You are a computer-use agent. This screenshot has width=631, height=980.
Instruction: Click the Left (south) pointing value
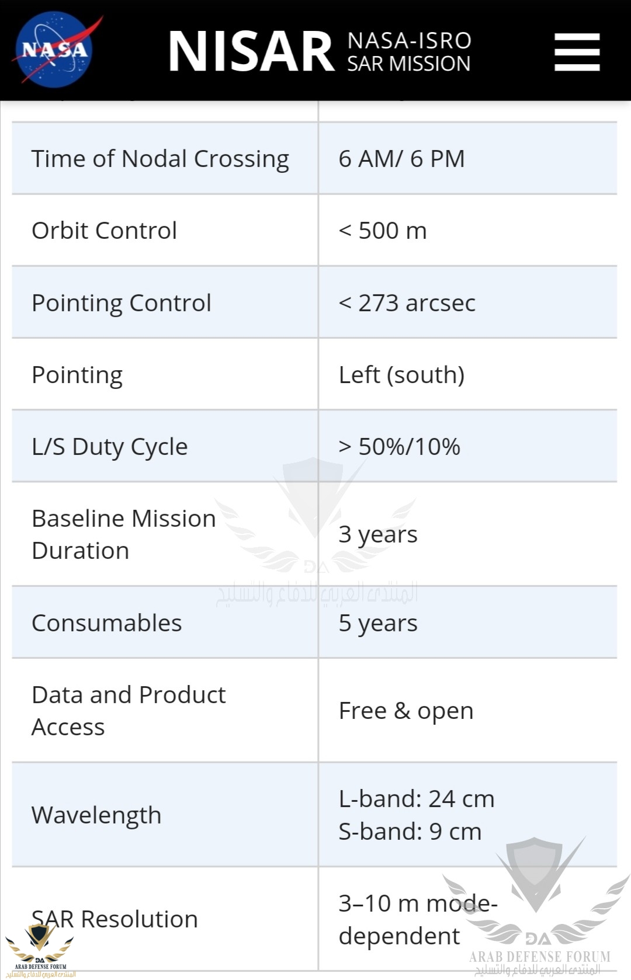(x=401, y=375)
